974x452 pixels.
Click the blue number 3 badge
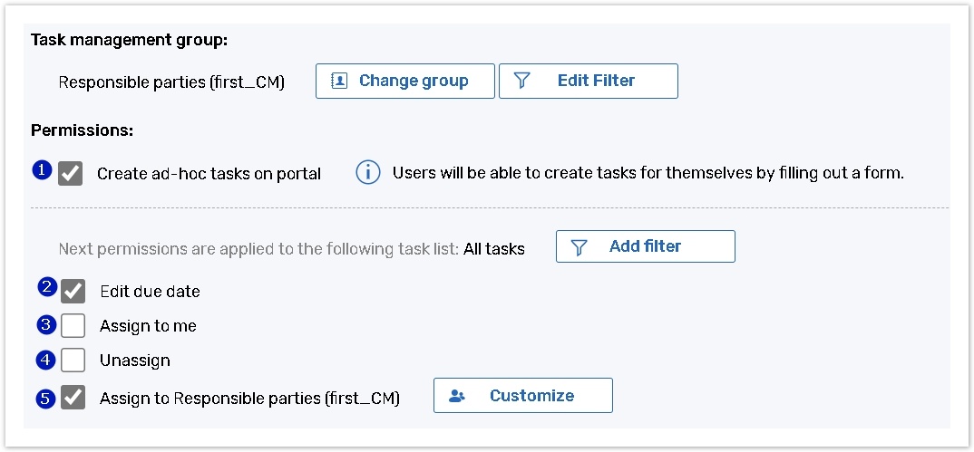click(47, 324)
